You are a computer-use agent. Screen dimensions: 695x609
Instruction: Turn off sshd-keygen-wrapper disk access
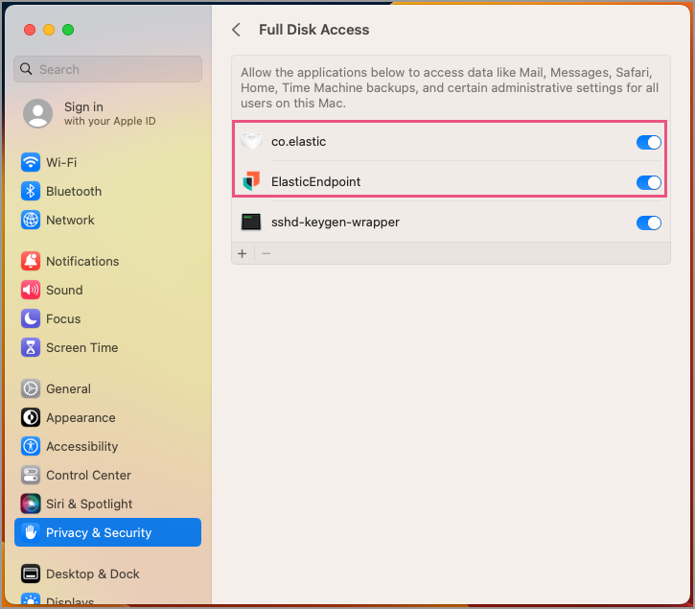pyautogui.click(x=648, y=223)
